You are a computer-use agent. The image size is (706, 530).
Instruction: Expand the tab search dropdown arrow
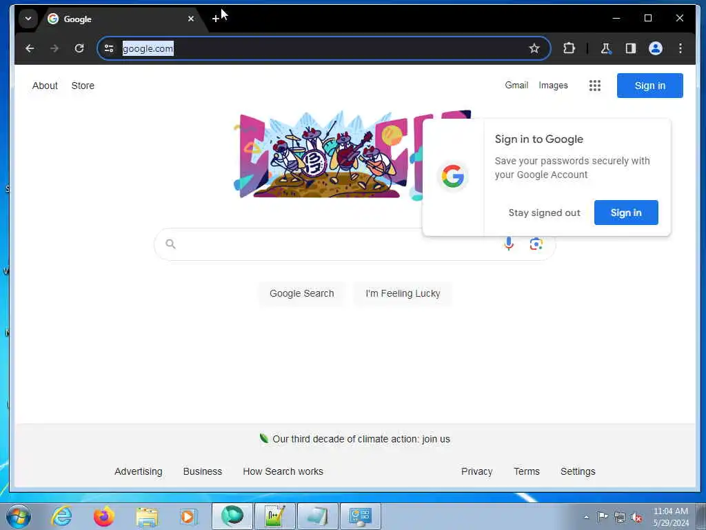(28, 19)
